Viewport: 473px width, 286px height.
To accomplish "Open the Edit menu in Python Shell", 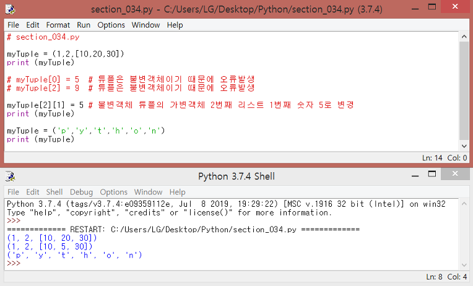I will click(x=33, y=192).
